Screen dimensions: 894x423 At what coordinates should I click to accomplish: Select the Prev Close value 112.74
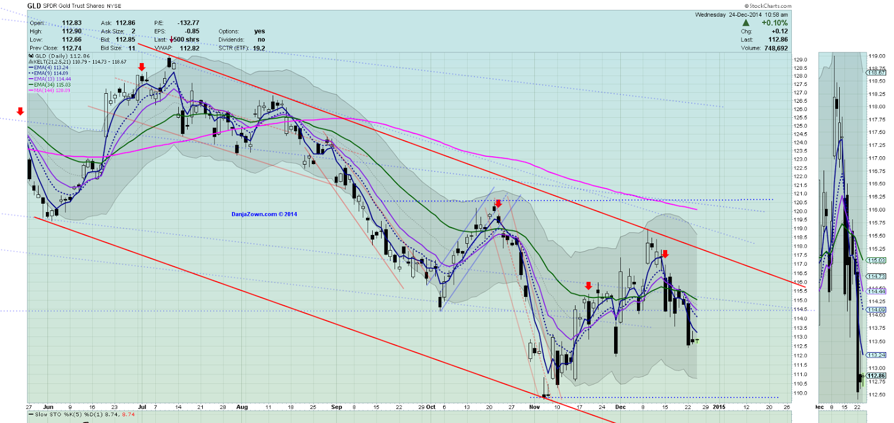point(72,48)
